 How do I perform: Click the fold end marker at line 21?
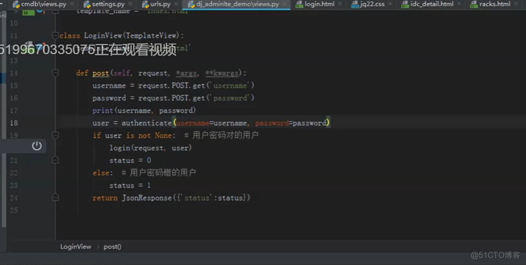pyautogui.click(x=55, y=160)
